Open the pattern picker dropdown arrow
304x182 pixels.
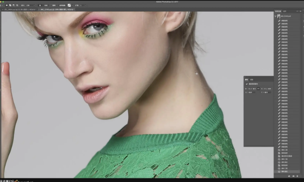72,6
